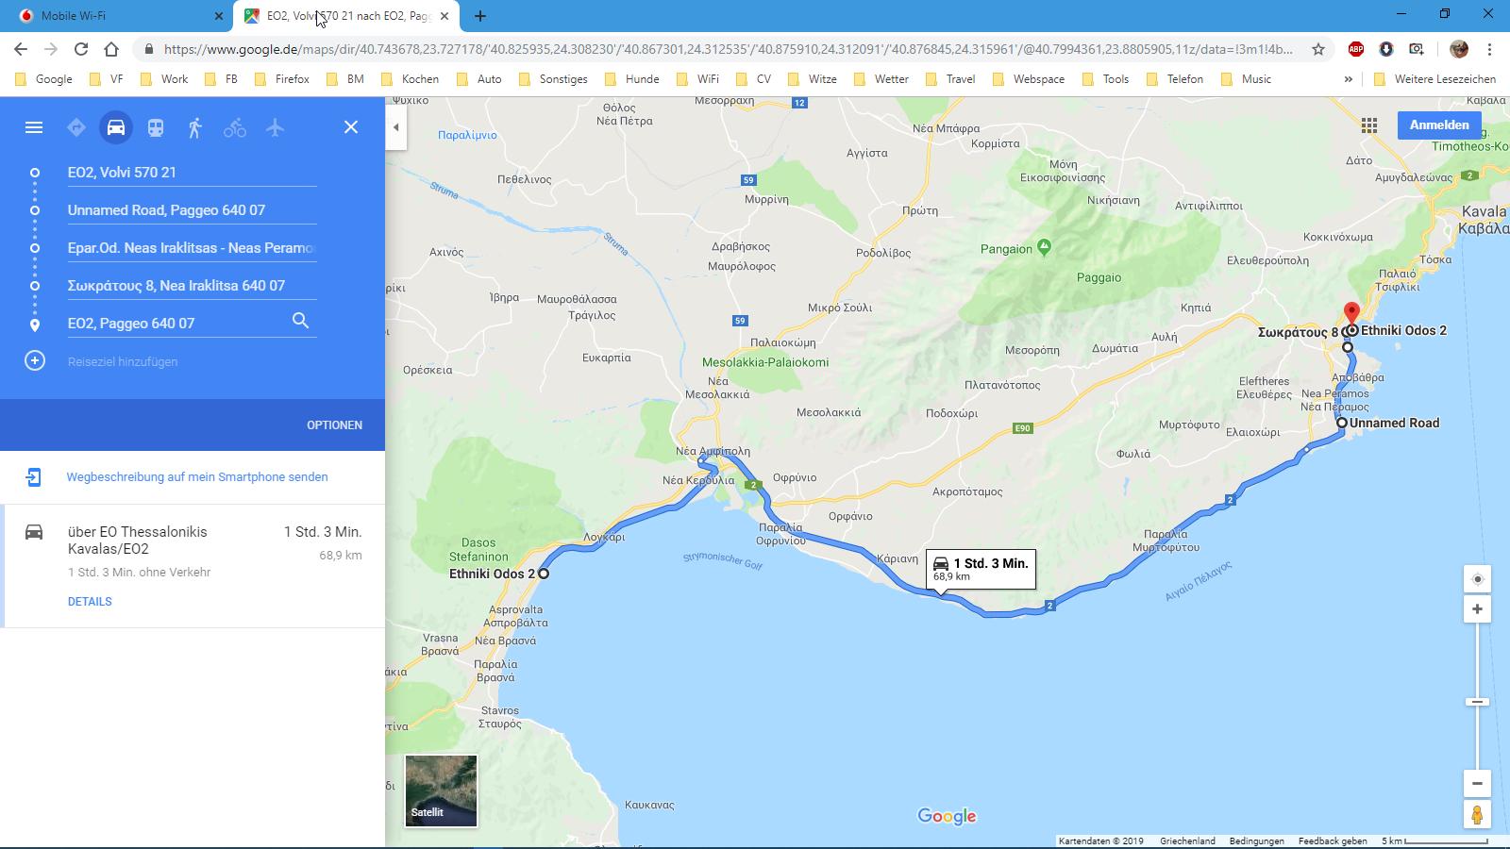The image size is (1510, 849).
Task: Edit start point EO2, Volvi 570 21
Action: tap(192, 173)
